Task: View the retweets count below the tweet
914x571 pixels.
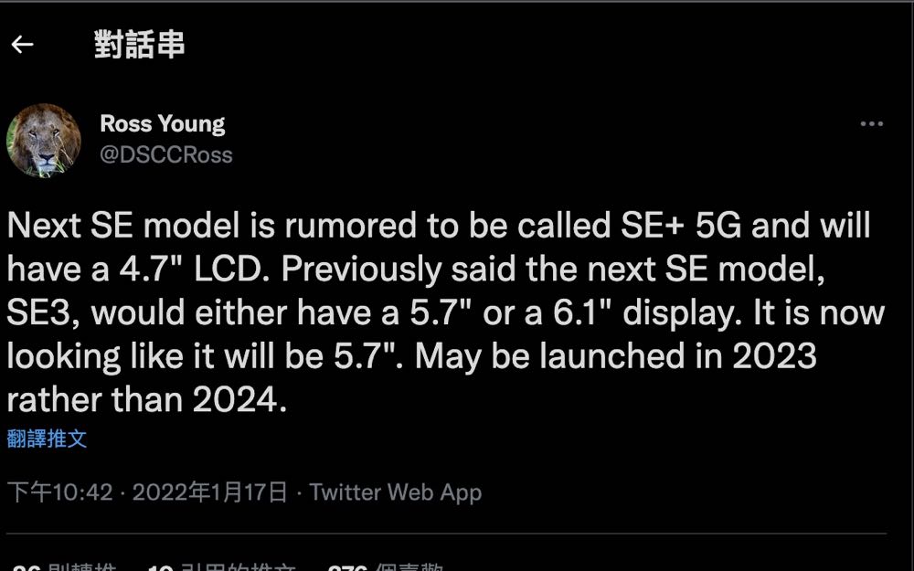Action: coord(64,568)
